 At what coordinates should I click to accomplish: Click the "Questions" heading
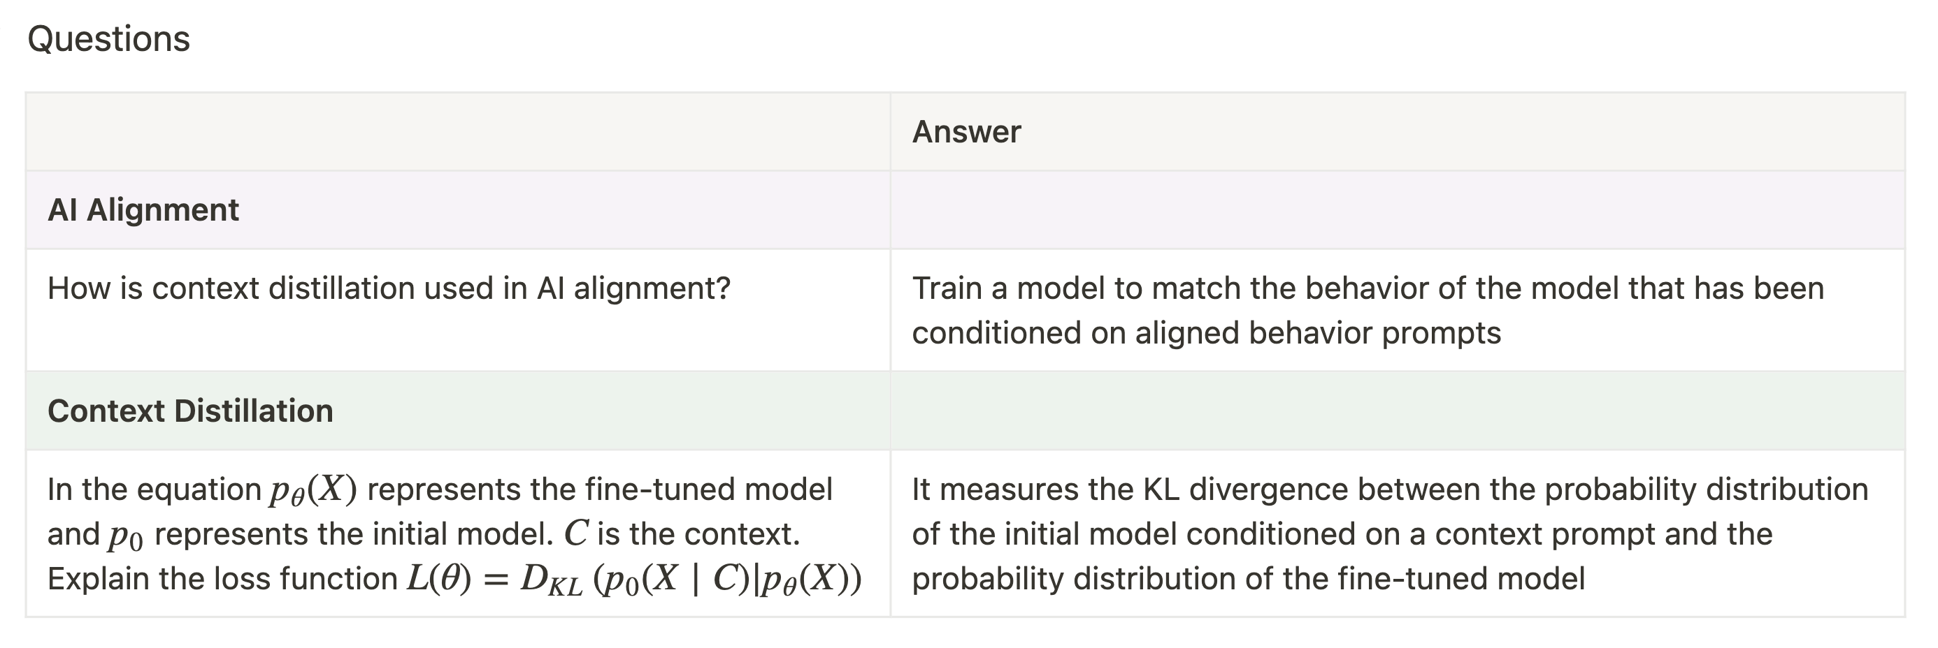[x=108, y=39]
